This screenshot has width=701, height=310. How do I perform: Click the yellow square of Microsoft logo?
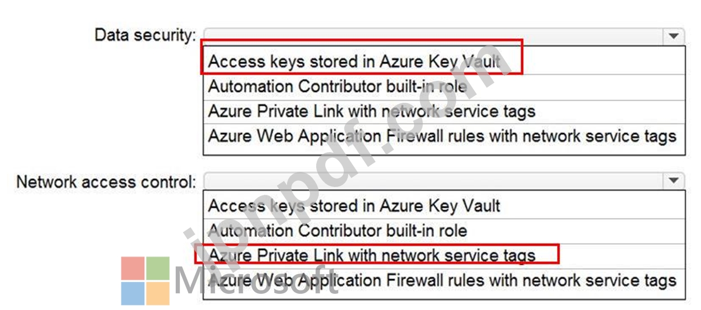tap(158, 294)
